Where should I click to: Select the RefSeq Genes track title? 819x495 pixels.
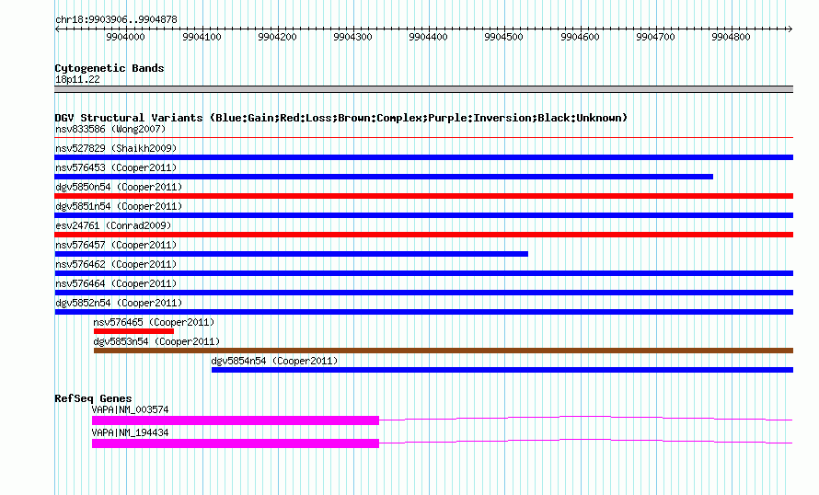pos(93,398)
